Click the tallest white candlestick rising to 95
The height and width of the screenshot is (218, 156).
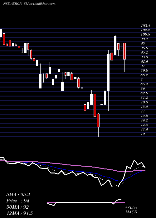pos(108,73)
